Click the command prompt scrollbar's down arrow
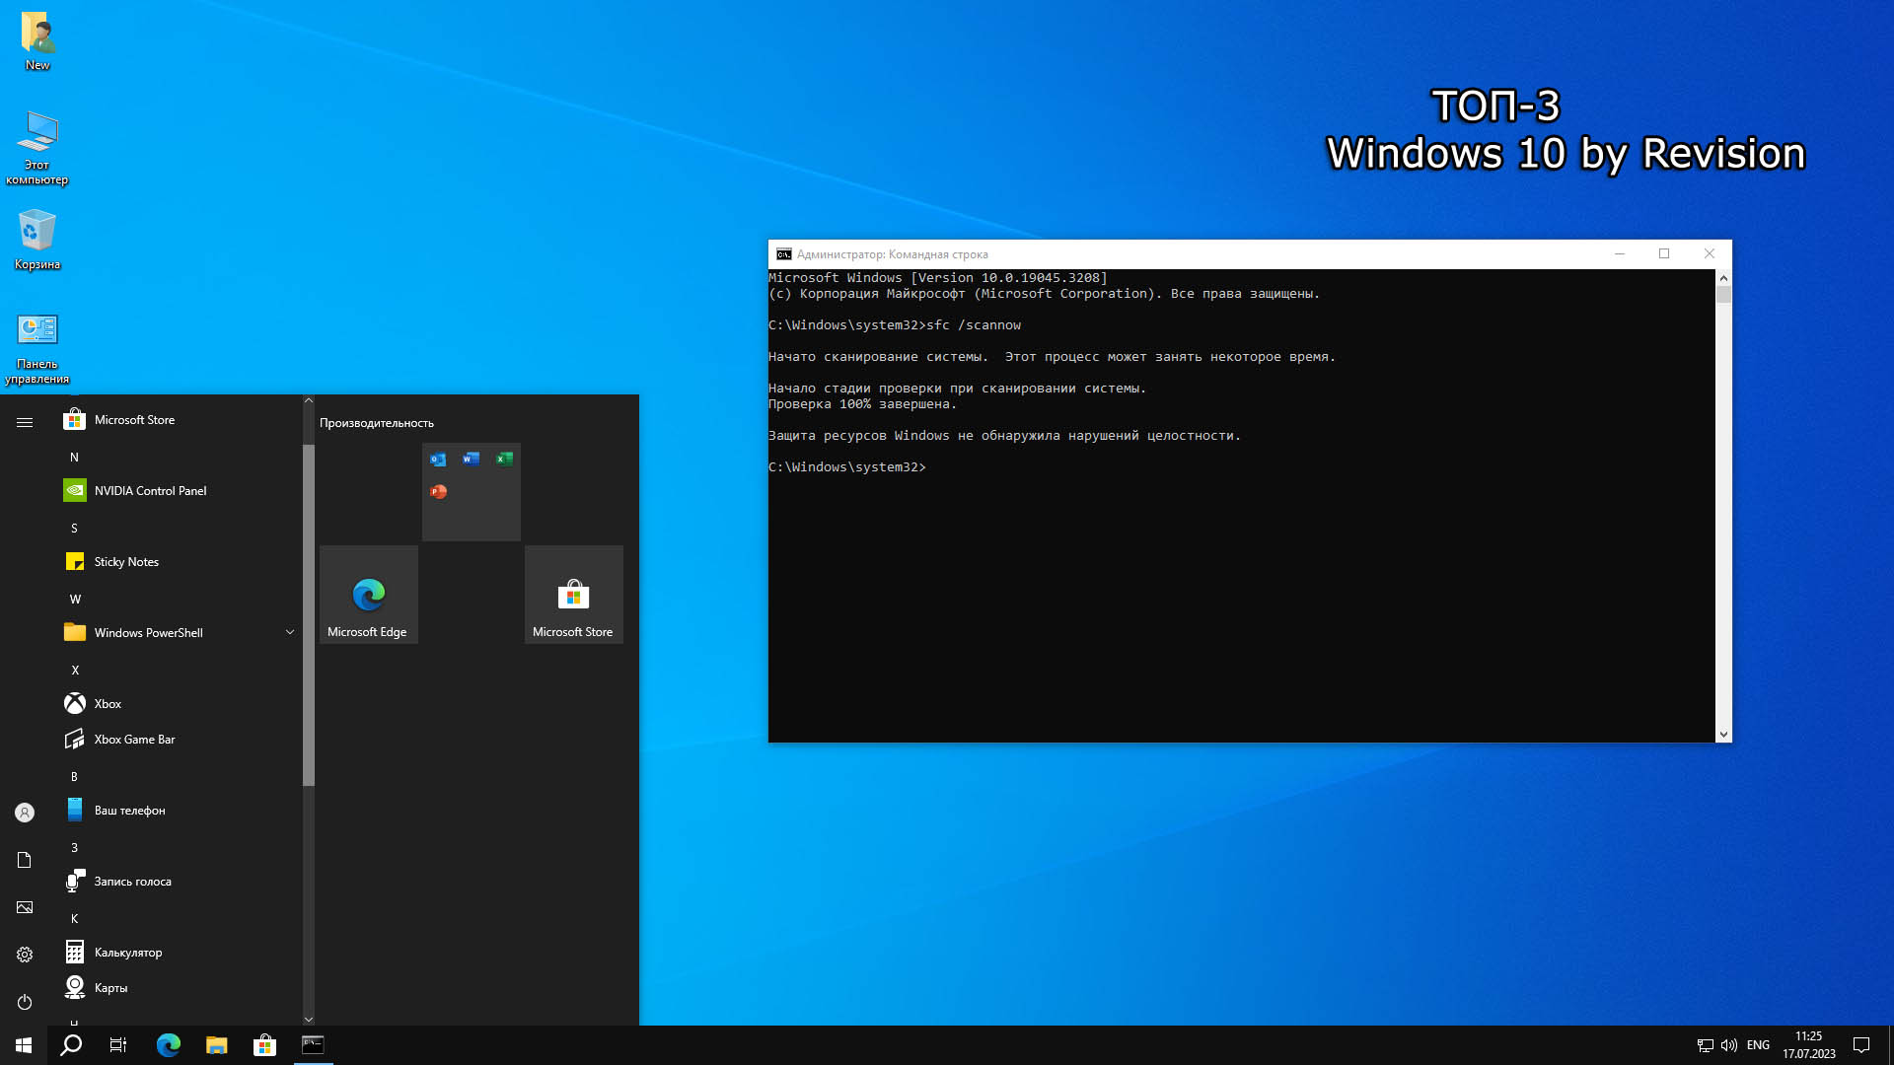The height and width of the screenshot is (1065, 1894). coord(1723,735)
